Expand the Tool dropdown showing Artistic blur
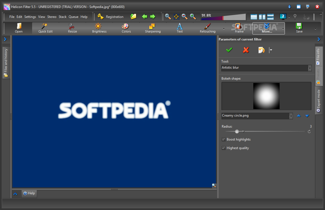This screenshot has width=325, height=210. point(309,68)
